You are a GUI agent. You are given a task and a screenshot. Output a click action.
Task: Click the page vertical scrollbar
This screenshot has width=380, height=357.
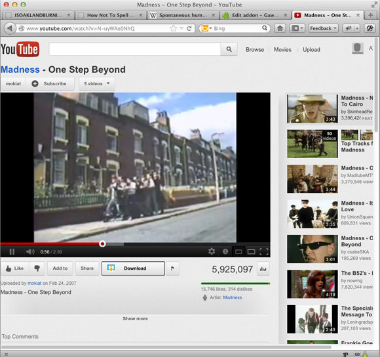pyautogui.click(x=377, y=85)
